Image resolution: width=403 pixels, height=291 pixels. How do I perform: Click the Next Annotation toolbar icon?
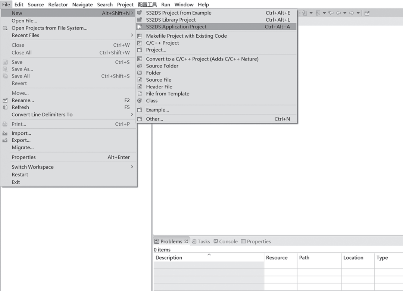[305, 13]
